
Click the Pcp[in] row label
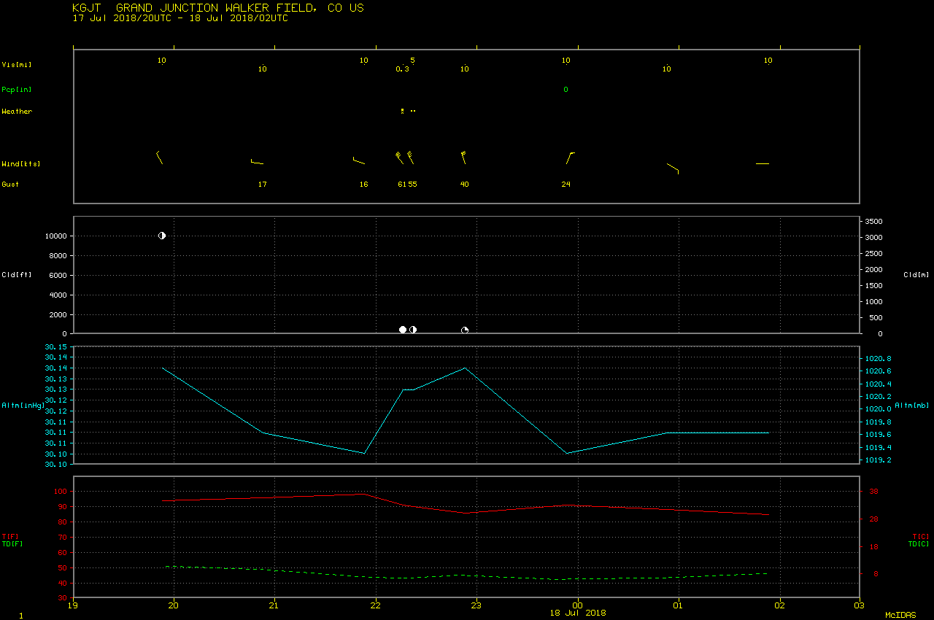(x=17, y=90)
